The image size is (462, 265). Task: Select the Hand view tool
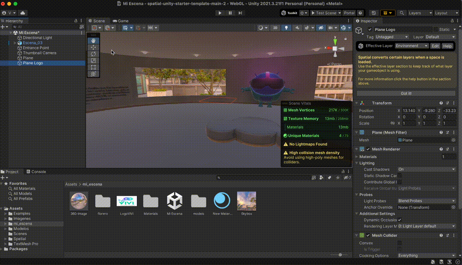pos(93,41)
